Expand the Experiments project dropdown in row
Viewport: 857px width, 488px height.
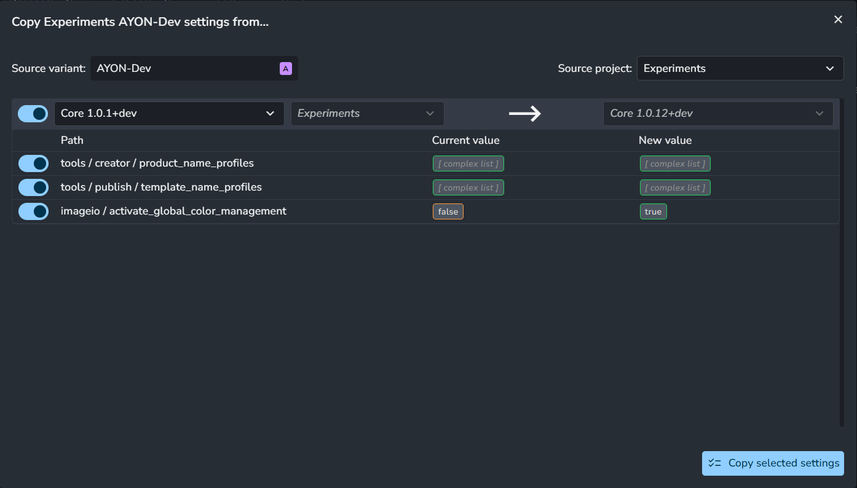coord(367,114)
